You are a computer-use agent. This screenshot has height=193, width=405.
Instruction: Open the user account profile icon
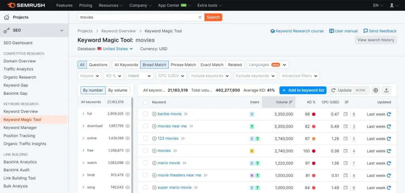click(x=392, y=6)
